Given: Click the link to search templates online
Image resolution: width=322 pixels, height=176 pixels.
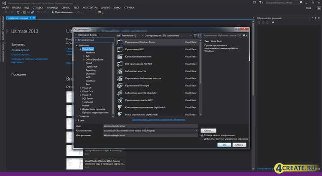Looking at the screenshot, I should (158, 119).
